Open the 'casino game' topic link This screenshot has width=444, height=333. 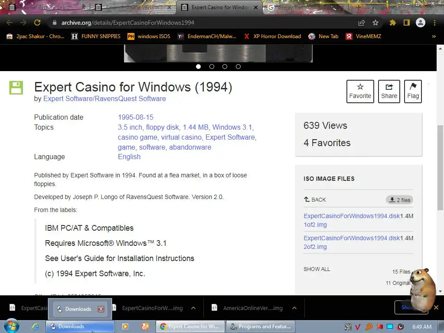coord(137,137)
